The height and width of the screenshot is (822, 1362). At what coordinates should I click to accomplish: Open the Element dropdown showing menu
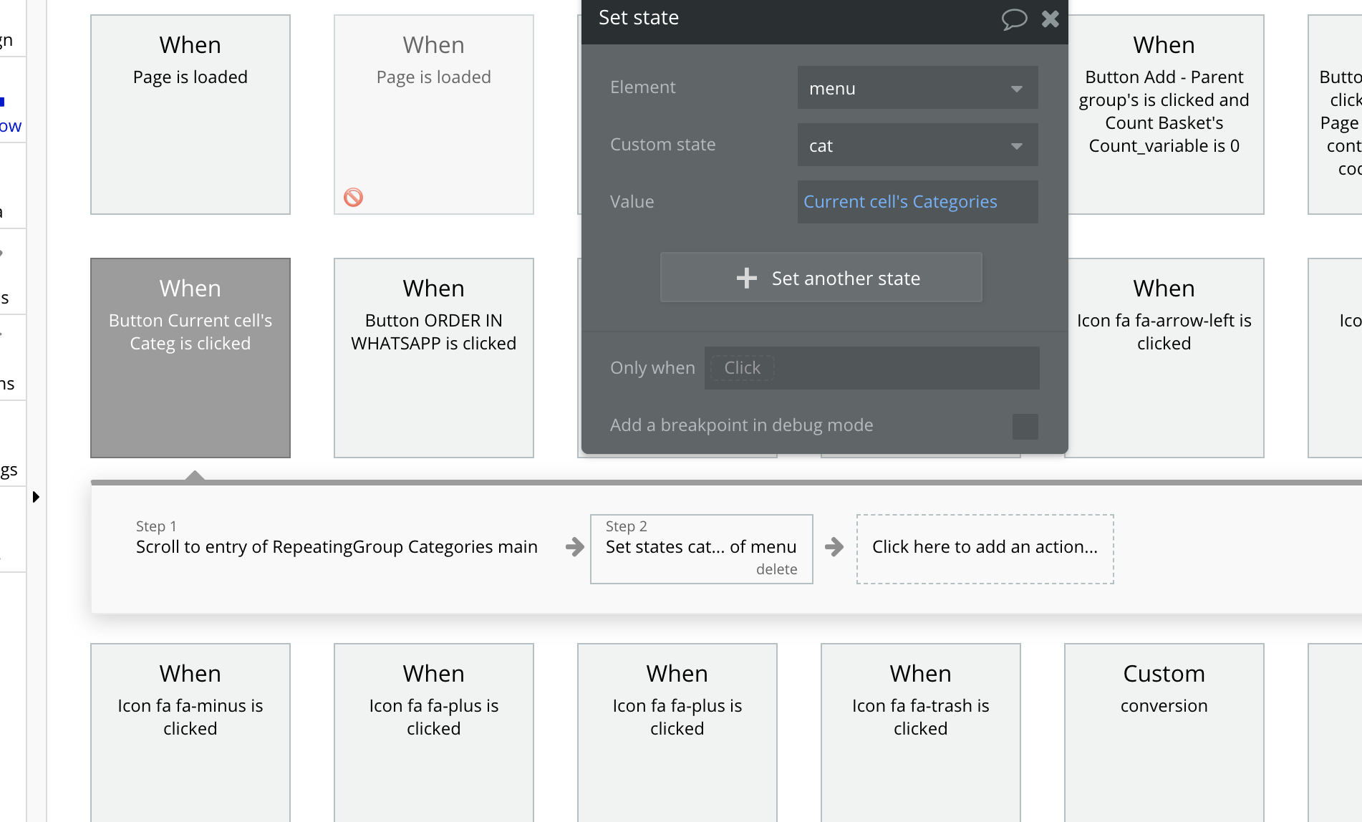pos(917,88)
